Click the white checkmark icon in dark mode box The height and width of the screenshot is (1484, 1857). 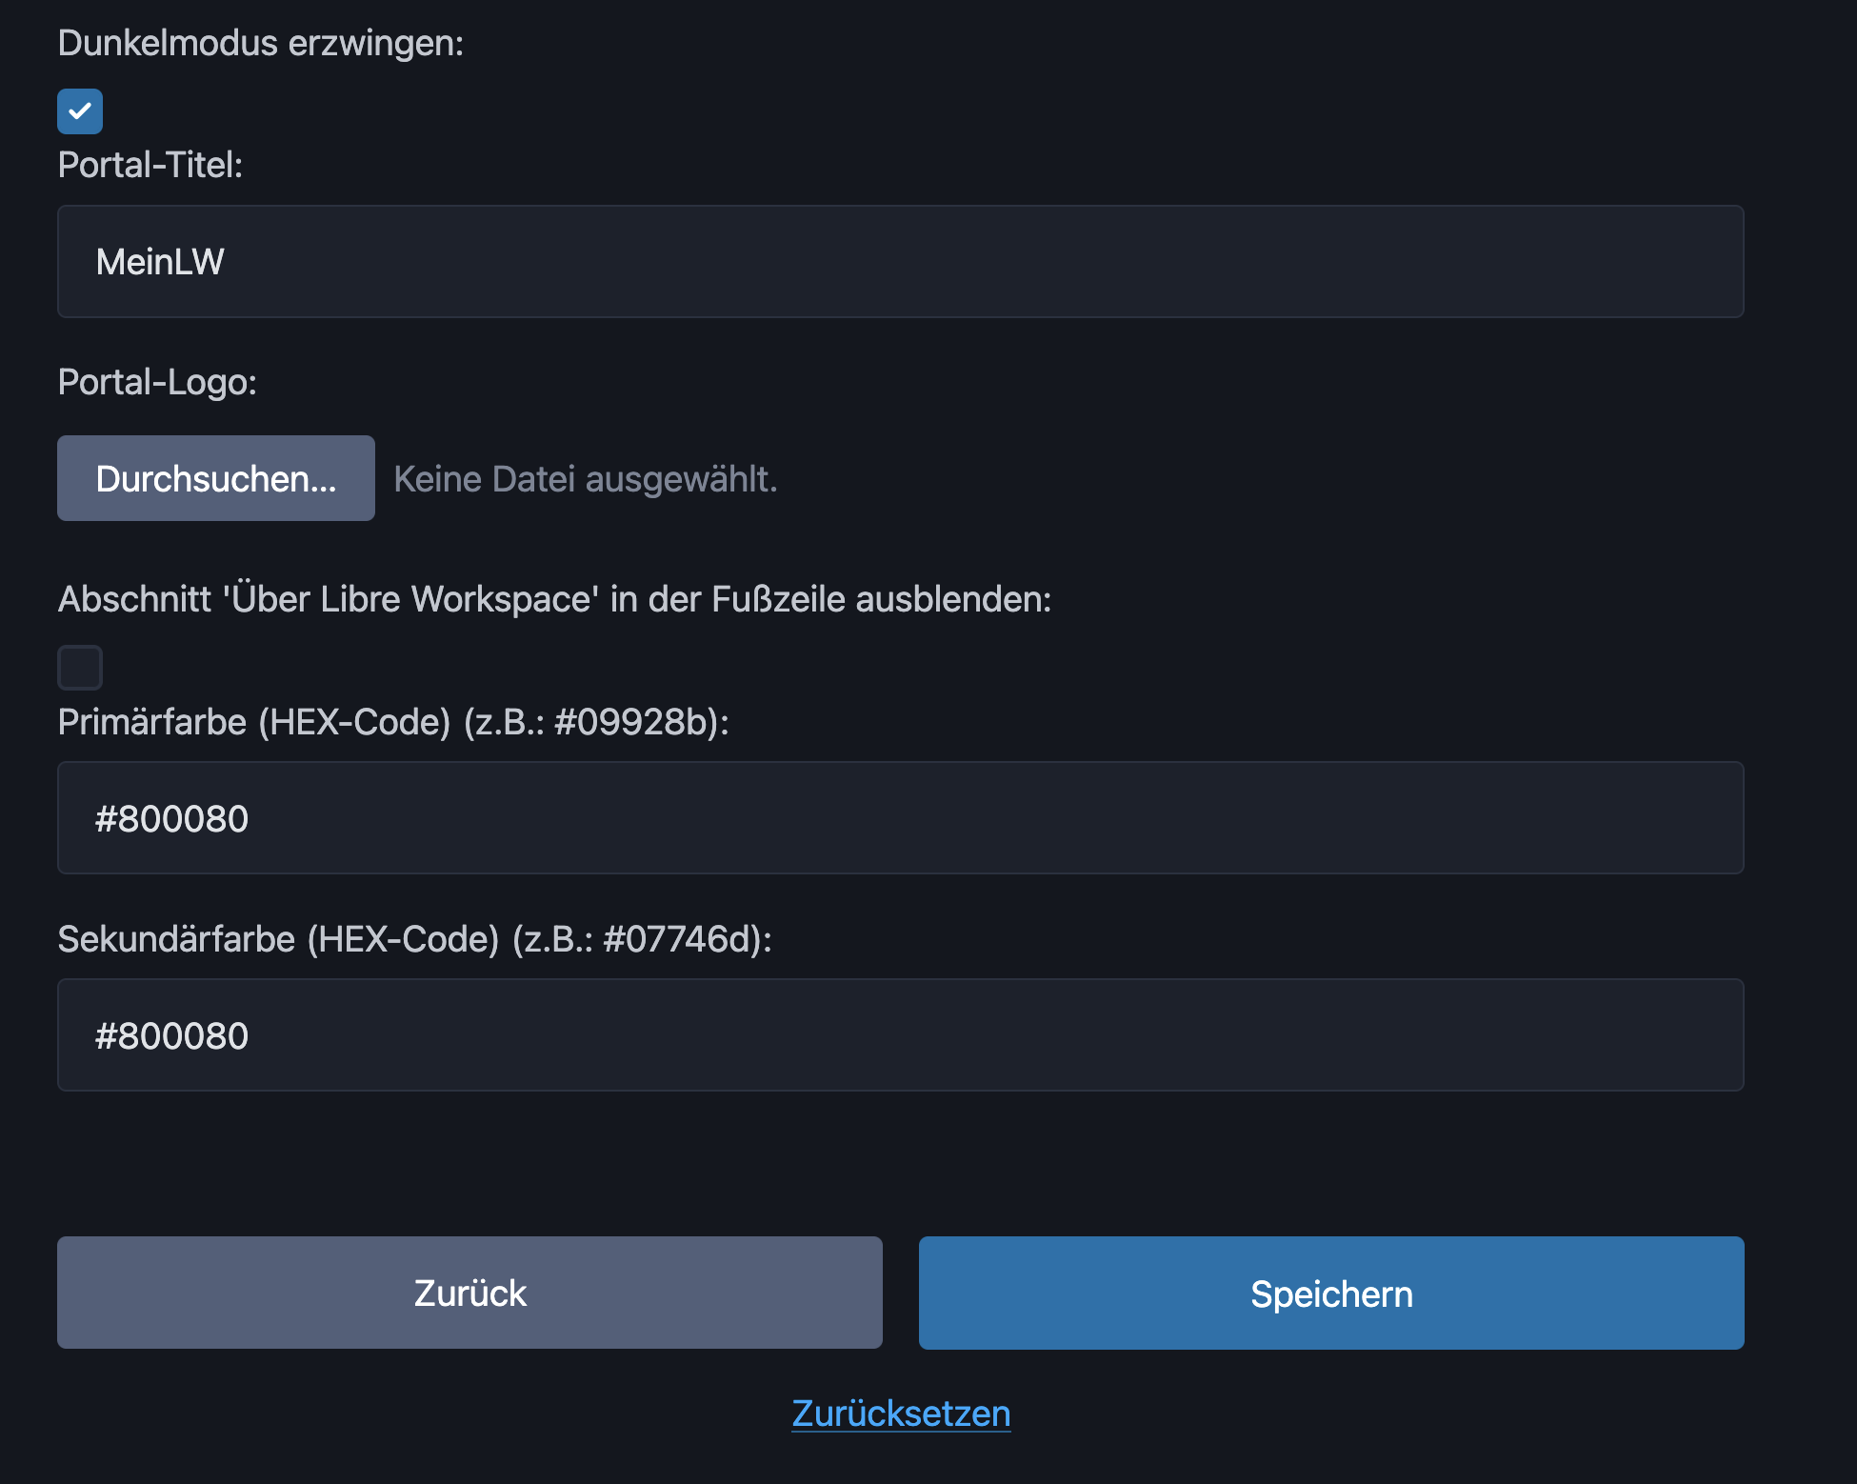(80, 111)
